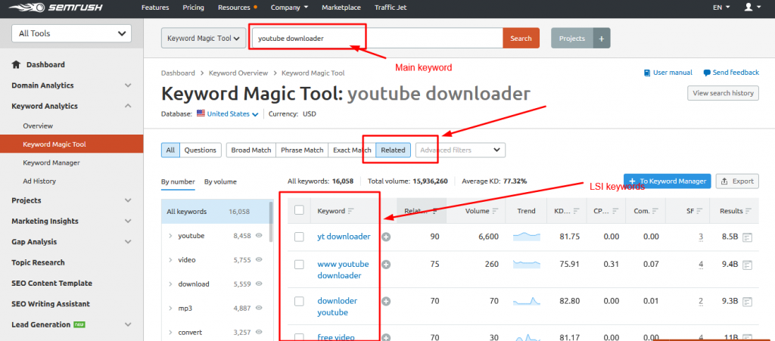Click the Export upload icon
Viewport: 775px width, 341px height.
point(724,181)
